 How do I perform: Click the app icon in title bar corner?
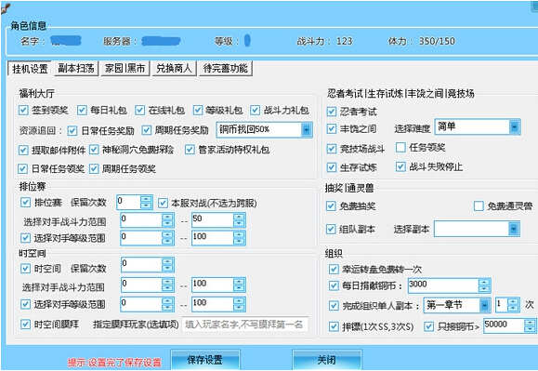[4, 7]
